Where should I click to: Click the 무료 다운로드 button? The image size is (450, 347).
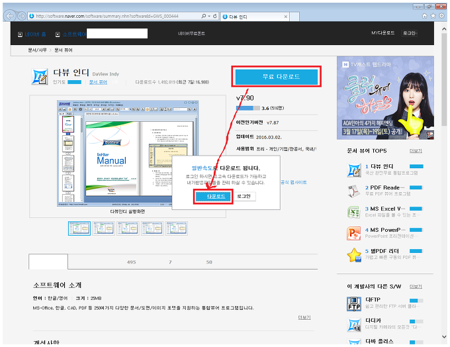click(277, 76)
